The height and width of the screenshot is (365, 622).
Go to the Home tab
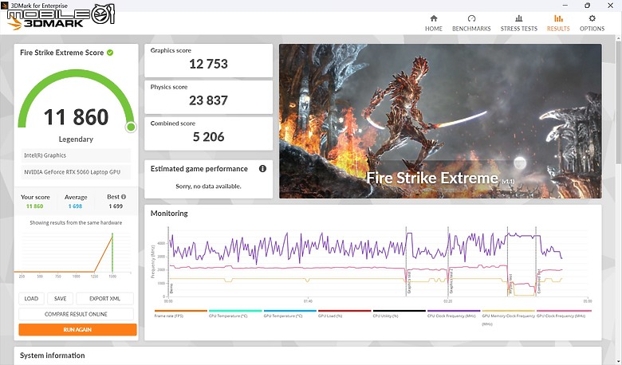pyautogui.click(x=434, y=23)
